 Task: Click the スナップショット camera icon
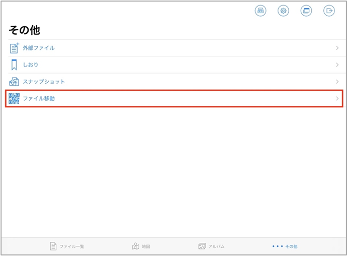point(14,82)
